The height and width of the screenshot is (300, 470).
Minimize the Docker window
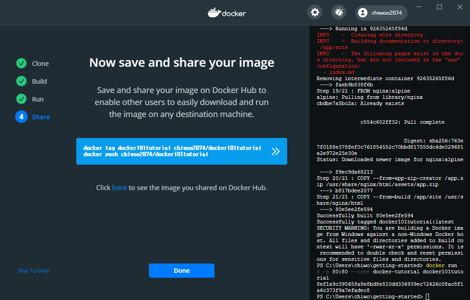[x=419, y=7]
